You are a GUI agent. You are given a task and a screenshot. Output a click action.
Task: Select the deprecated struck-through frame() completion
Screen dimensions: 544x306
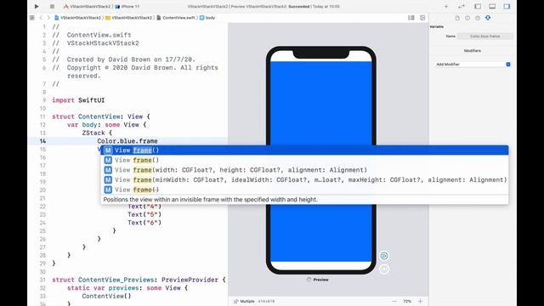304,190
